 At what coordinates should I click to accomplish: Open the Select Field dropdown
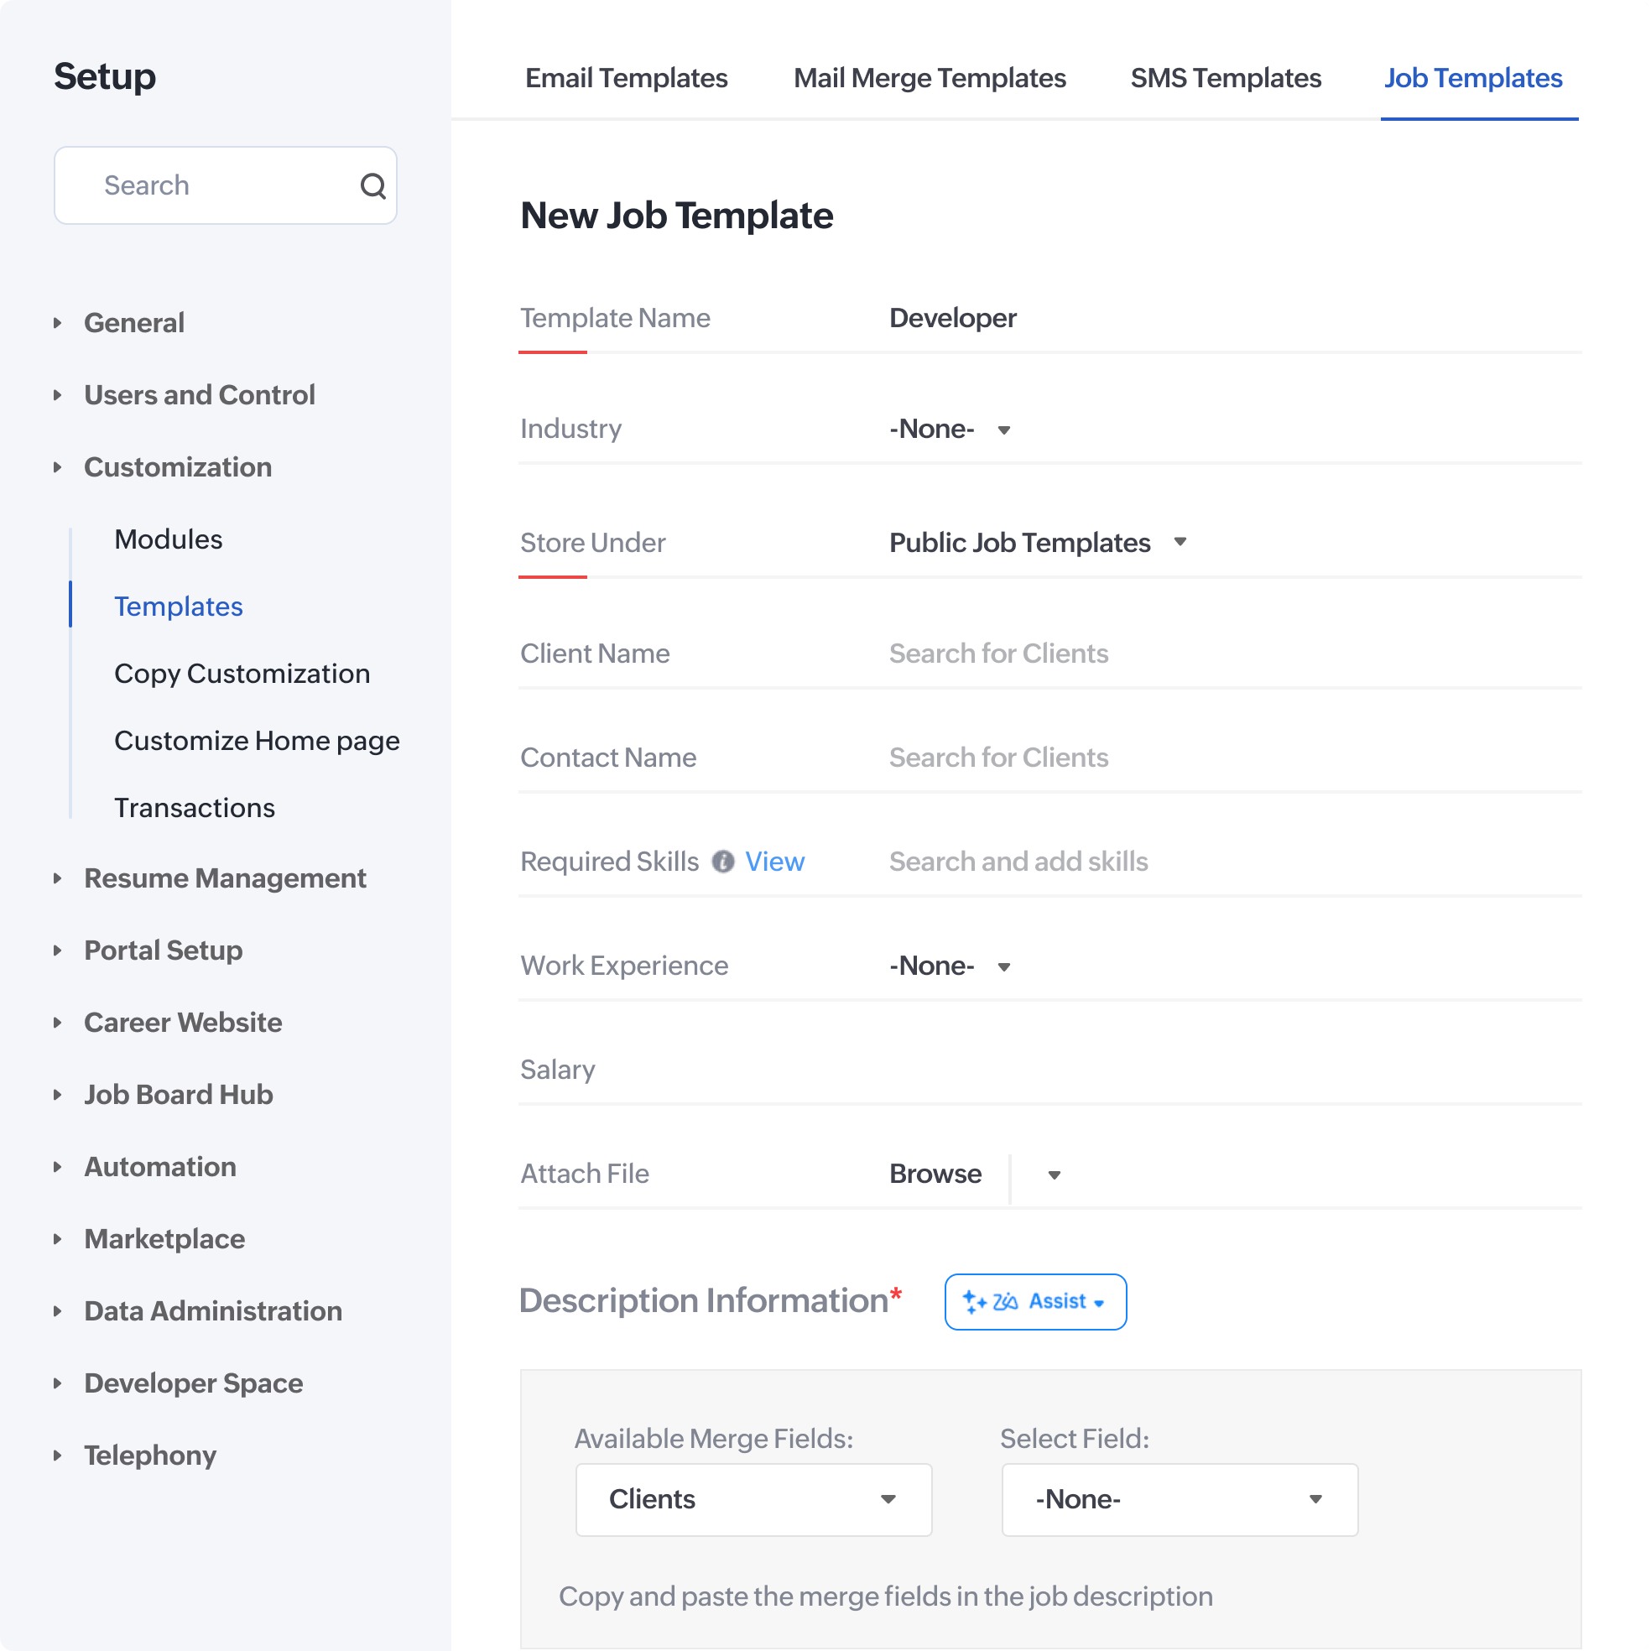click(x=1180, y=1500)
